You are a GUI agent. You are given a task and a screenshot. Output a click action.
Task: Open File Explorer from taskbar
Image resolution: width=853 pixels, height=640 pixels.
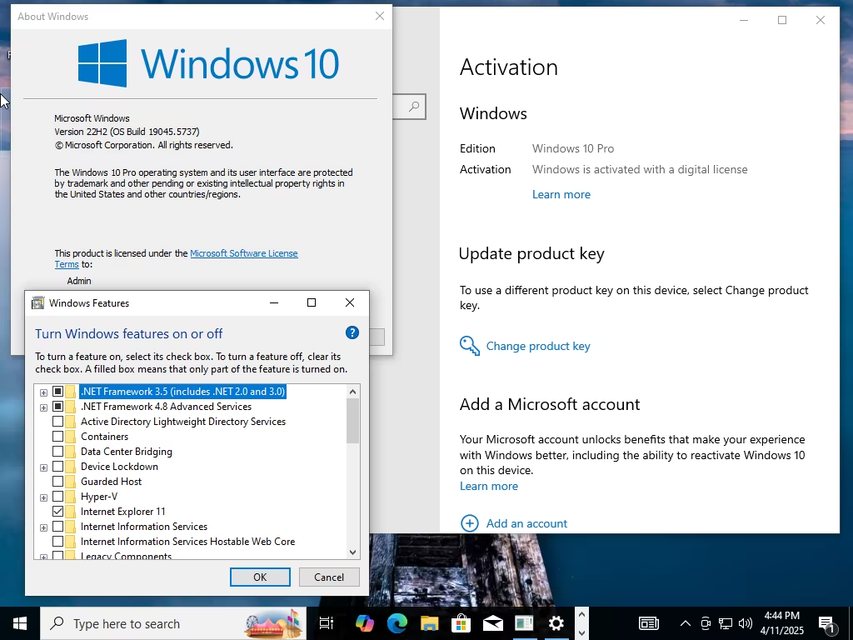(429, 623)
